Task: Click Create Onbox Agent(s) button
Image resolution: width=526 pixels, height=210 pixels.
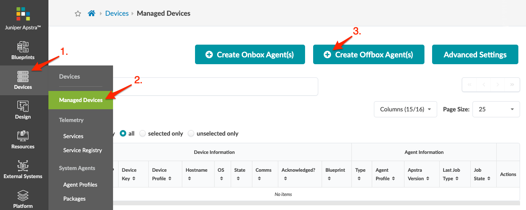Action: 250,54
